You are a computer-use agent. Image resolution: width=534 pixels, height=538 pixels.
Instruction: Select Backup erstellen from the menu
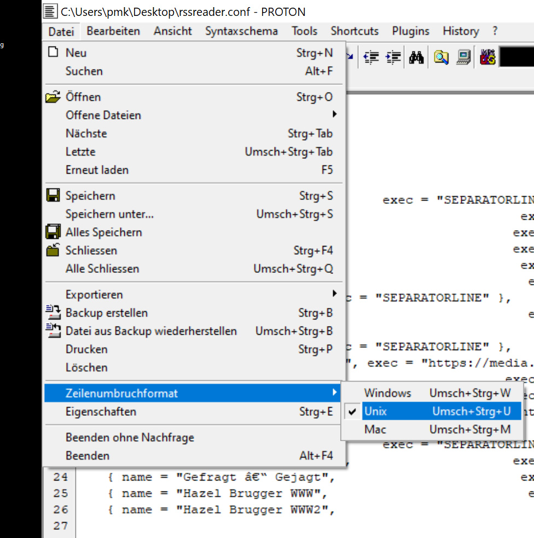pos(106,313)
